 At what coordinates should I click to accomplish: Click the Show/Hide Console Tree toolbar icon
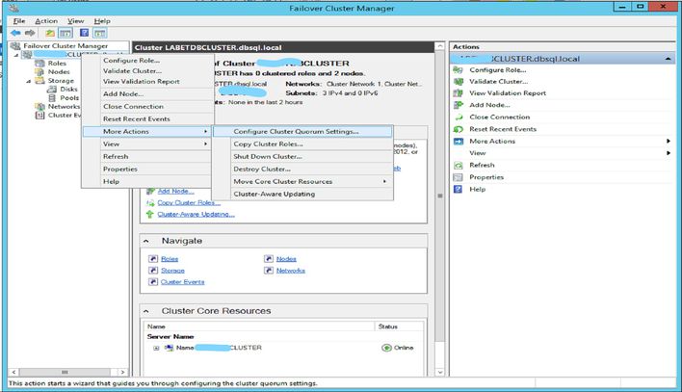click(66, 33)
